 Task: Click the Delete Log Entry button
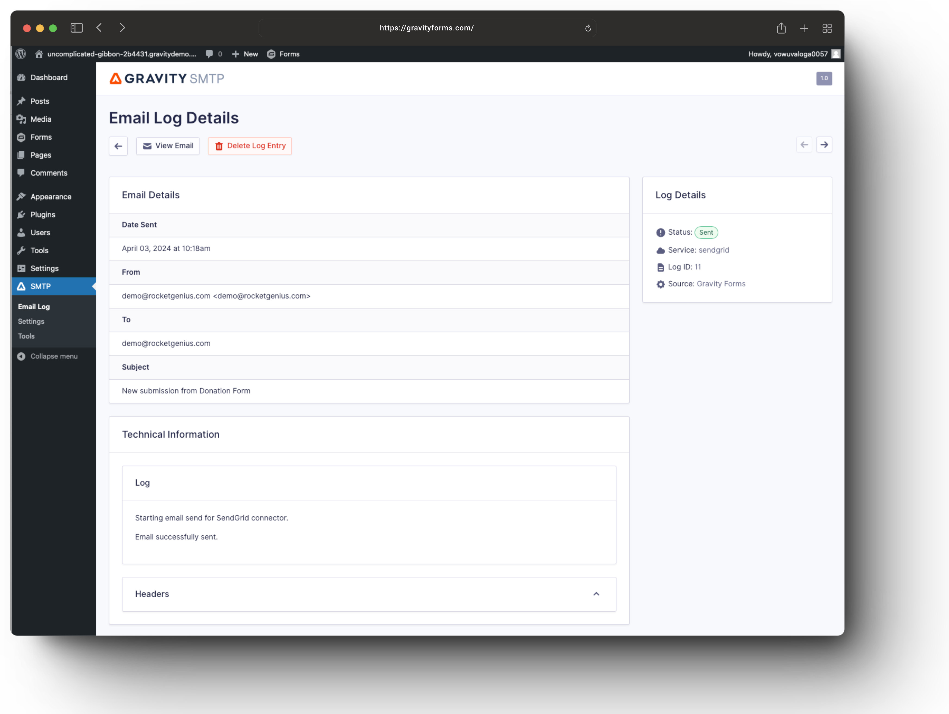point(250,146)
